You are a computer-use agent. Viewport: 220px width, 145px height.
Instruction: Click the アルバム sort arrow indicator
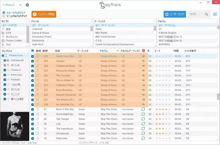pos(118,51)
